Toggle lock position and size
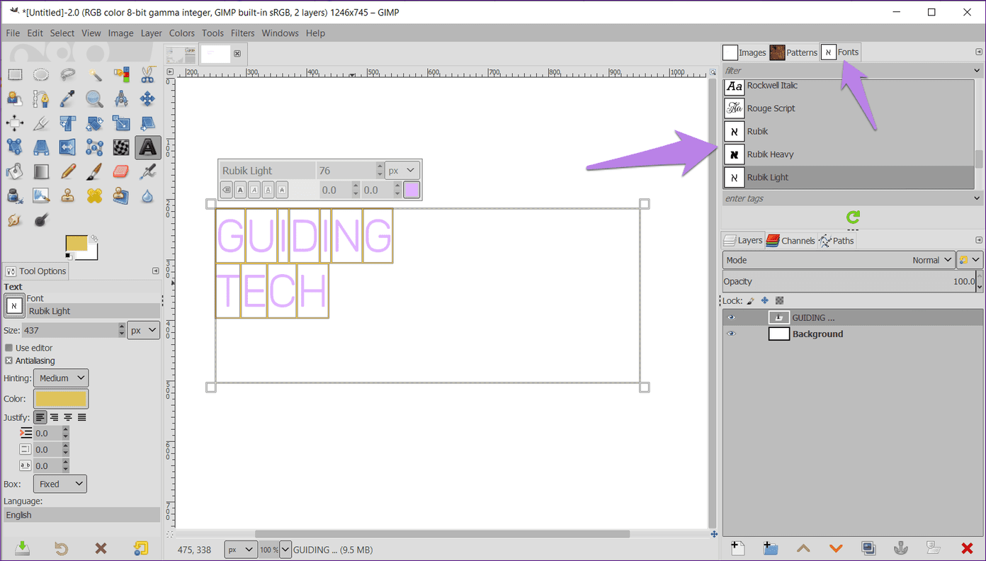The width and height of the screenshot is (986, 561). pos(765,300)
